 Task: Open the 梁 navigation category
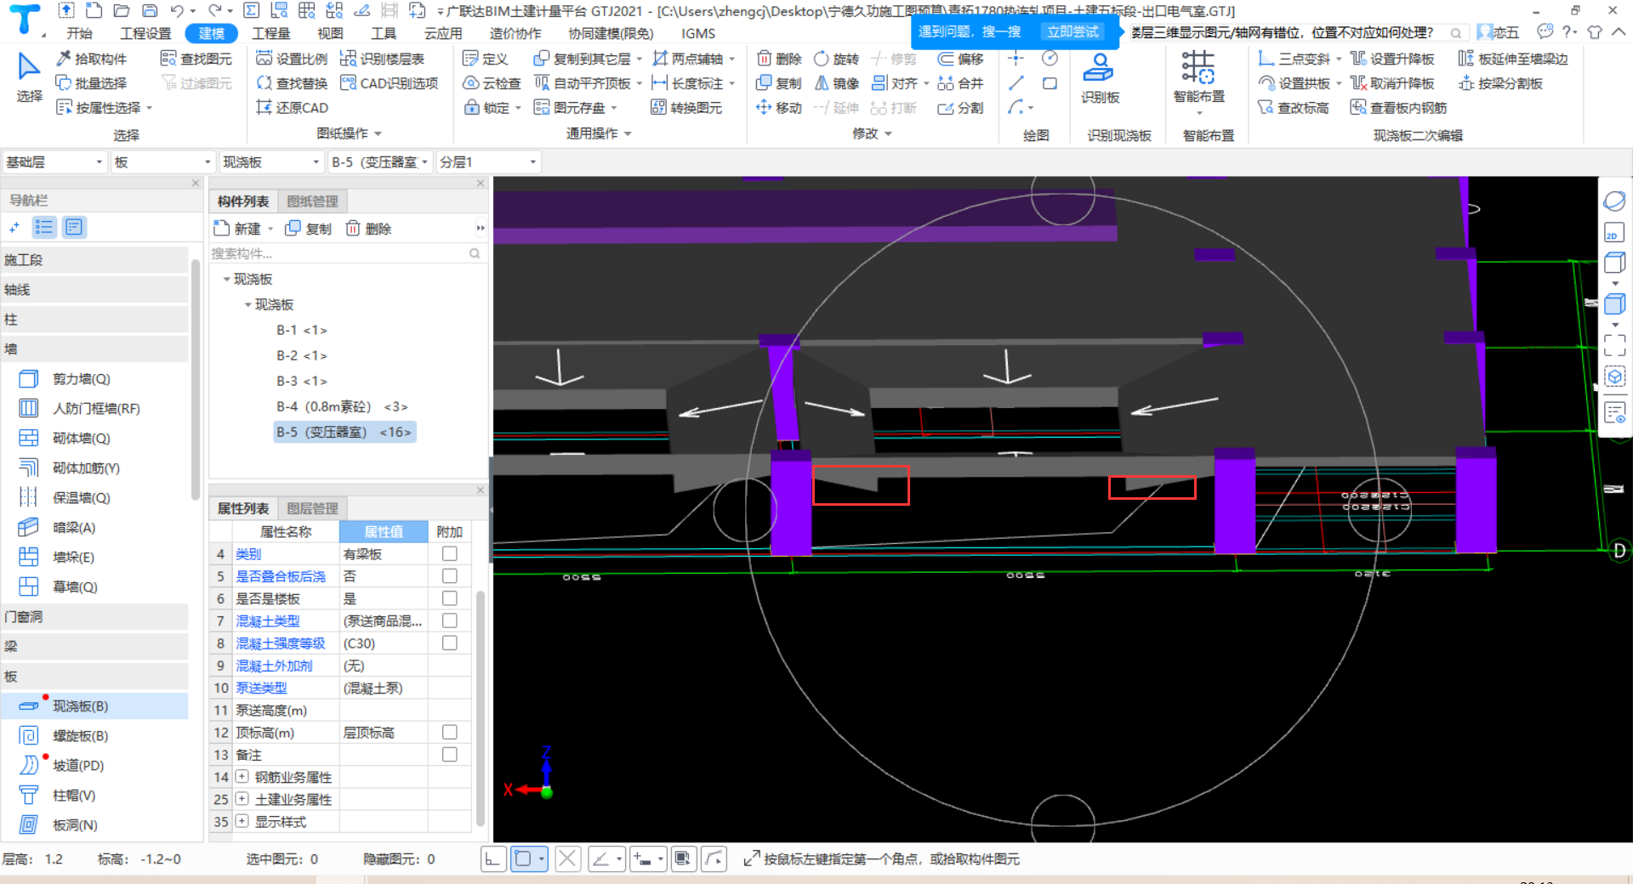coord(94,647)
